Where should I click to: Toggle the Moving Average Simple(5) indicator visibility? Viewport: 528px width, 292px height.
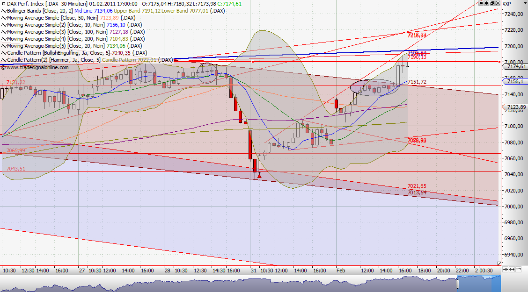tap(3, 46)
